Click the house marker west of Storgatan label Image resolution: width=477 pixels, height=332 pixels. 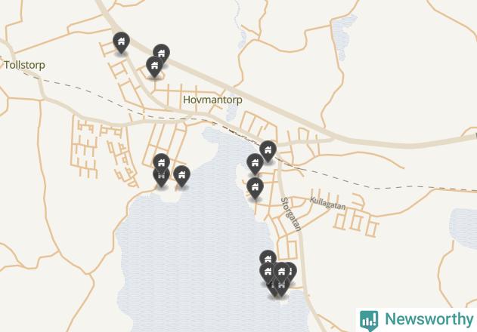[x=255, y=189]
